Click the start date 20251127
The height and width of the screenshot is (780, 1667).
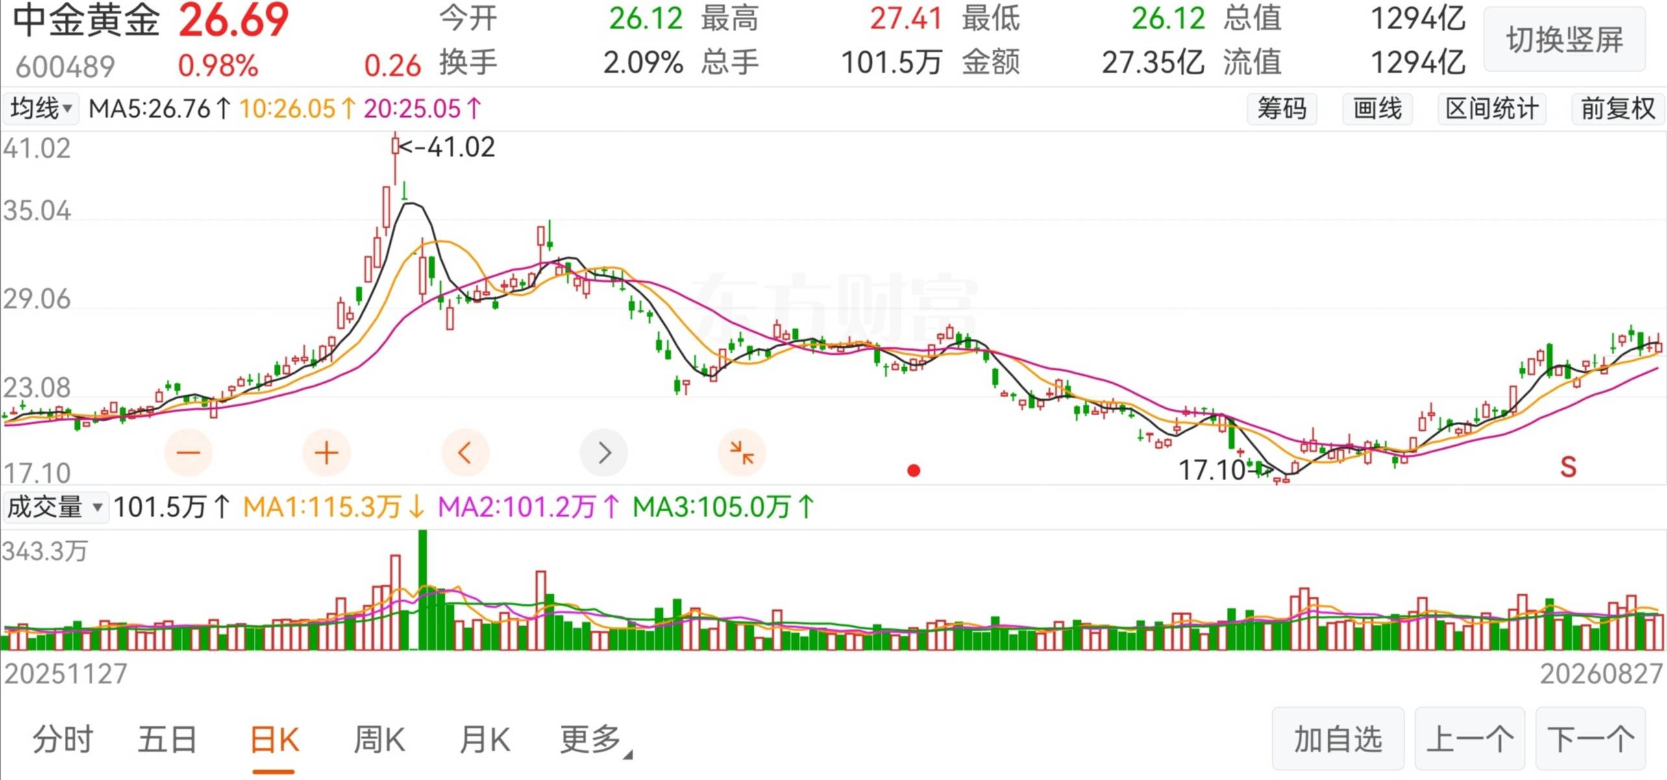tap(66, 674)
